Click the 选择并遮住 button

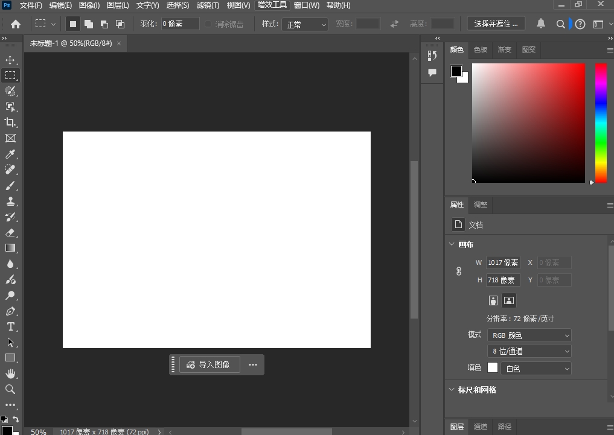click(x=495, y=24)
